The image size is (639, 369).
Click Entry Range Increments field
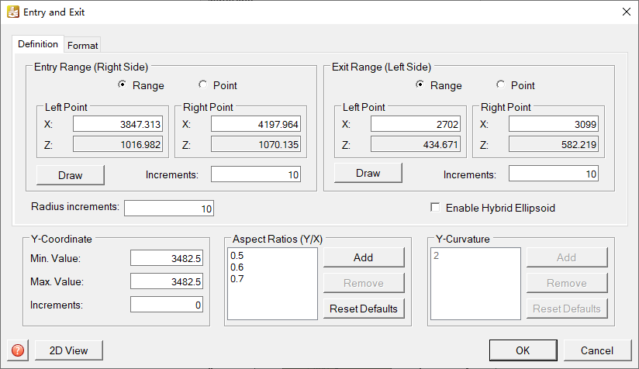tap(256, 174)
